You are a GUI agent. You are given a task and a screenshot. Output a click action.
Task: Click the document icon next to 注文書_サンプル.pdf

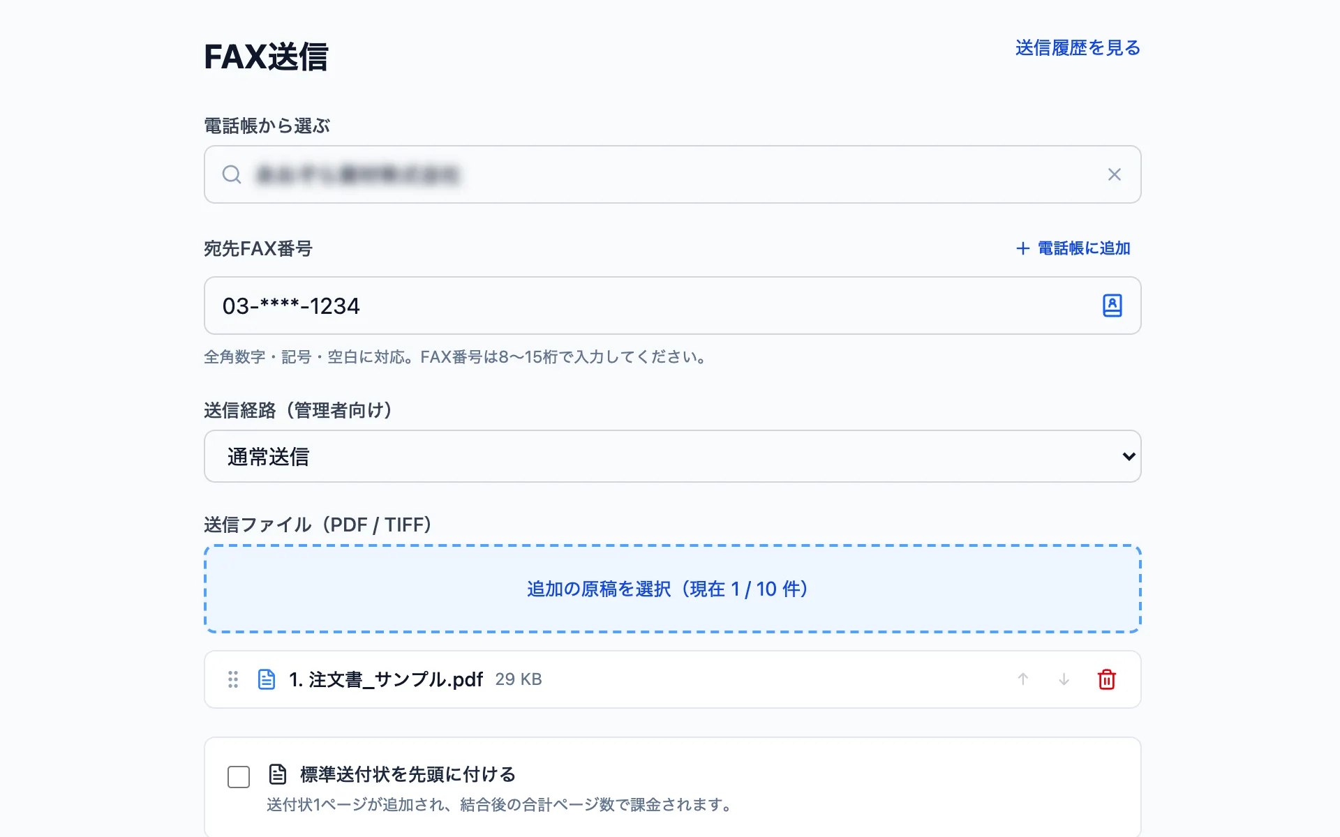(x=267, y=679)
